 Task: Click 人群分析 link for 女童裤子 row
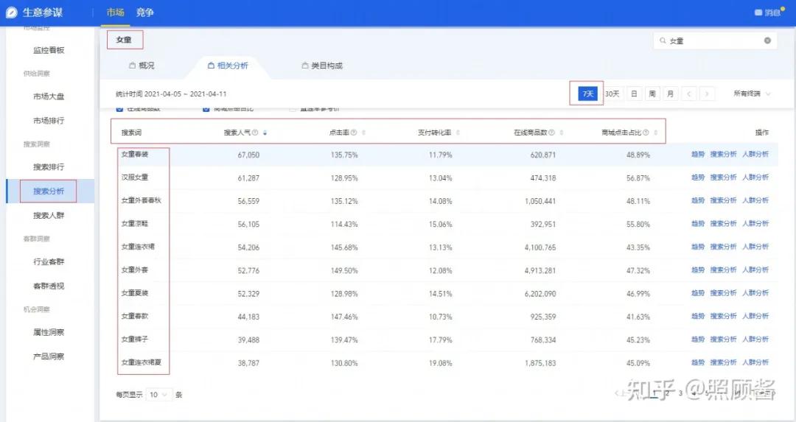(755, 340)
